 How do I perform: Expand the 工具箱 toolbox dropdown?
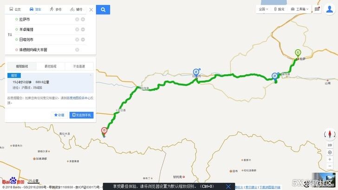point(299,9)
